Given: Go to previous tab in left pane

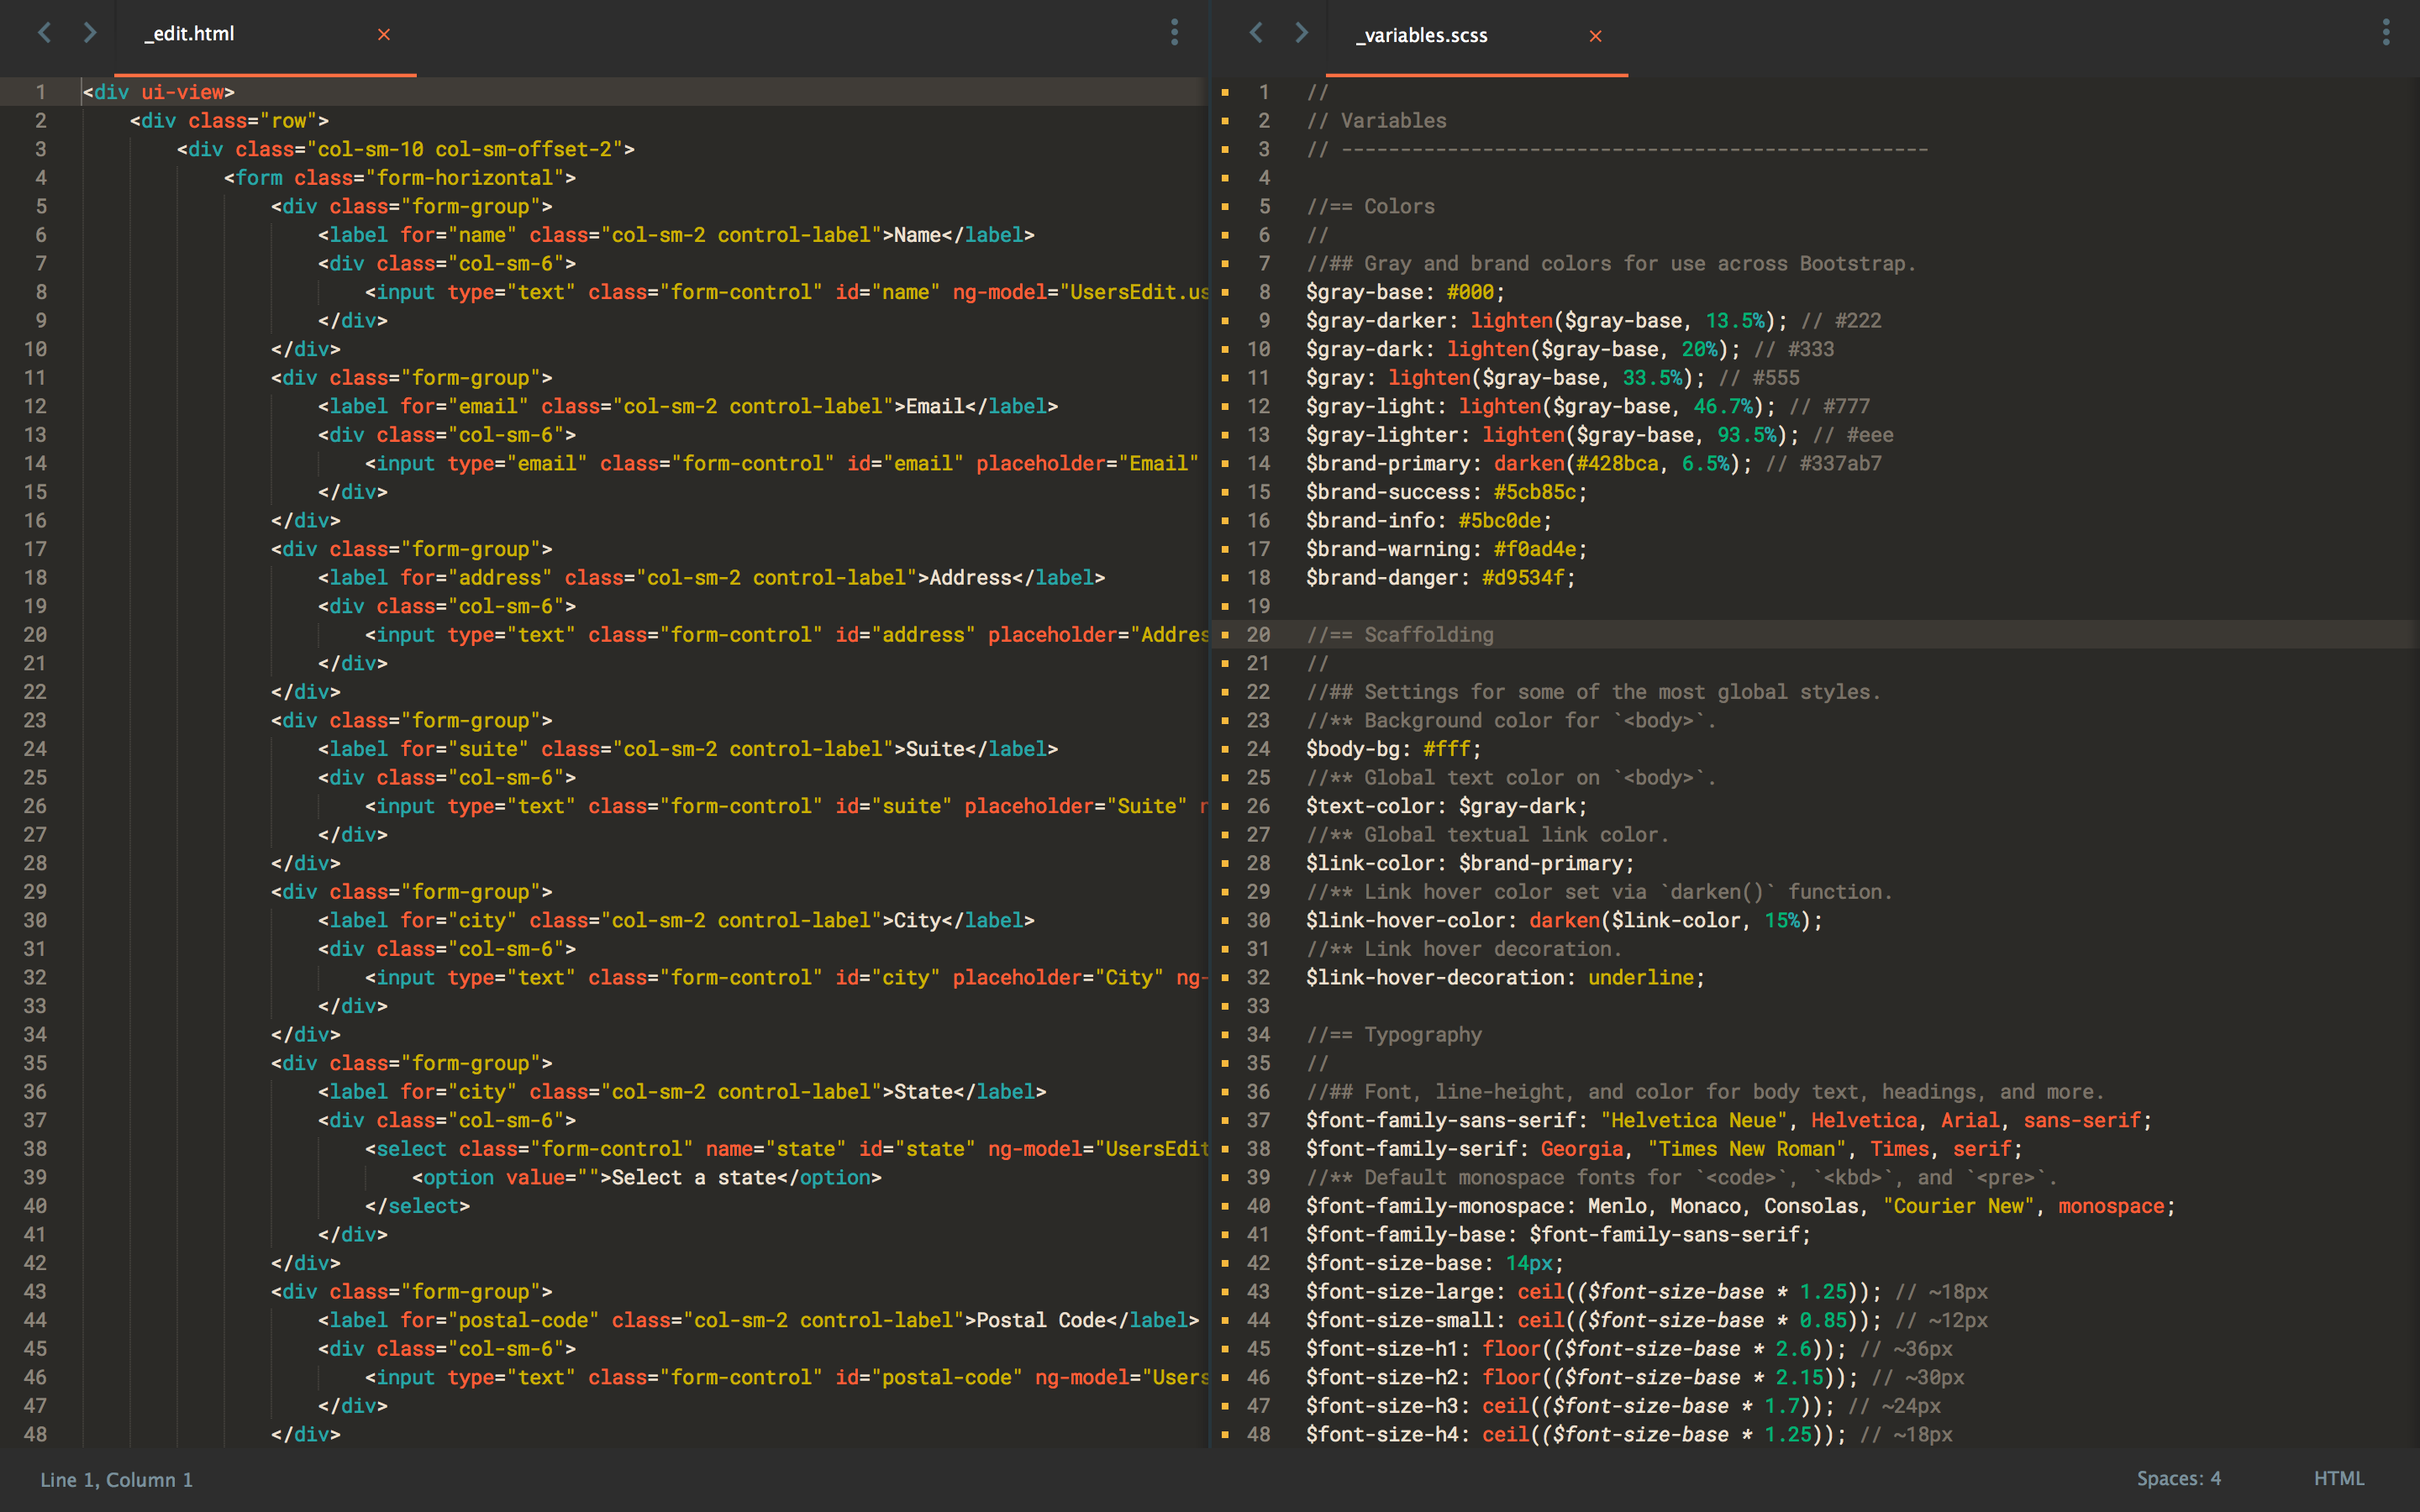Looking at the screenshot, I should tap(44, 33).
